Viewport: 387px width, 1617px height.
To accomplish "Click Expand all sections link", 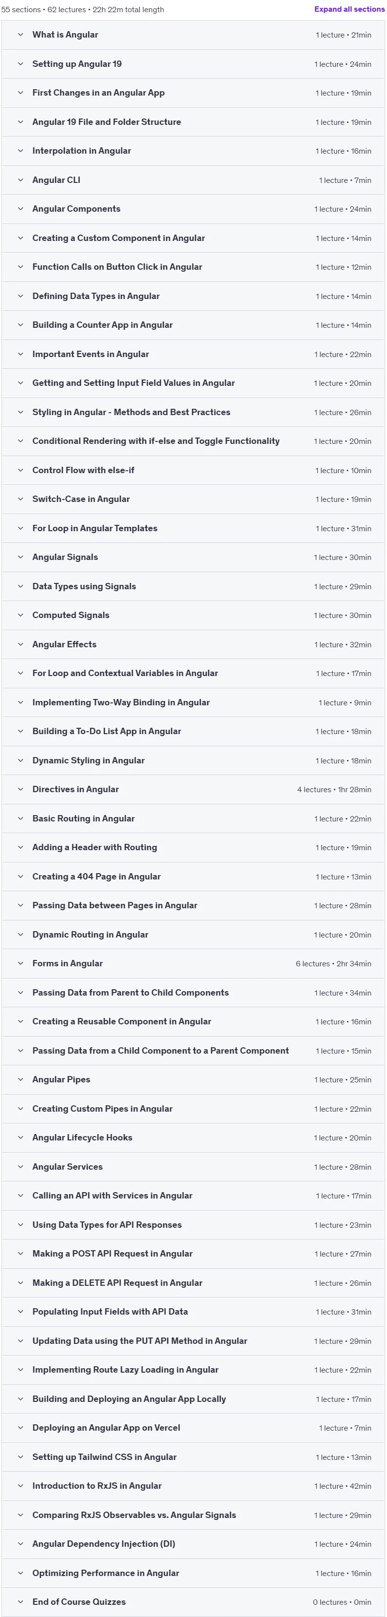I will (x=349, y=9).
